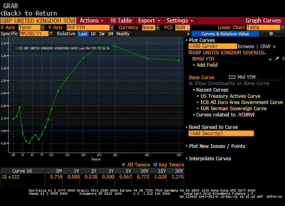The image size is (285, 206).
Task: Open the settings gear in curves panel
Action: [x=271, y=34]
